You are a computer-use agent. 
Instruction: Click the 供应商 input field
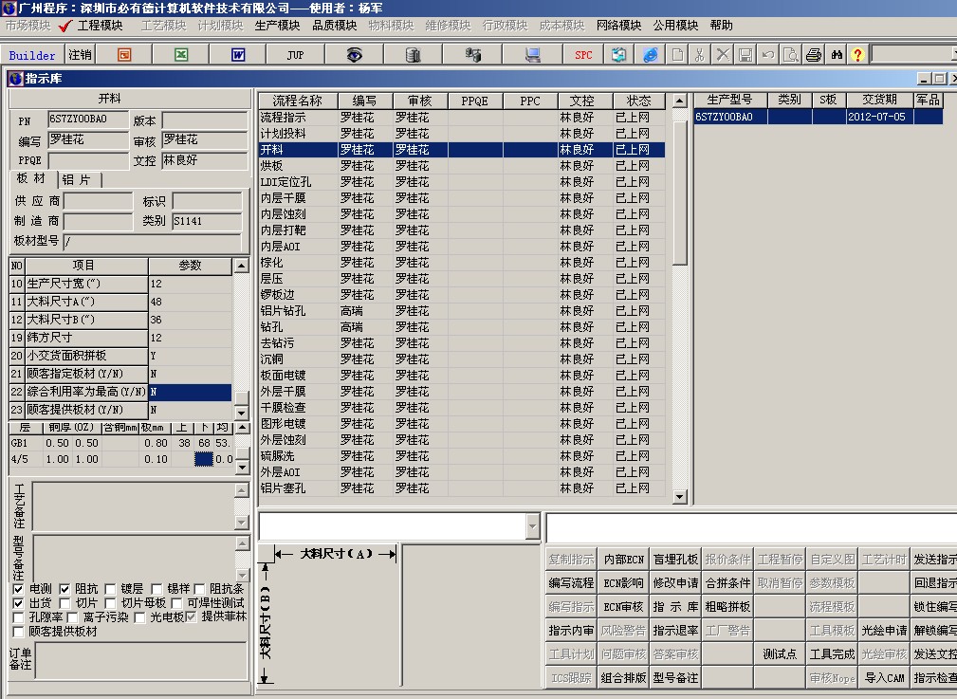98,201
